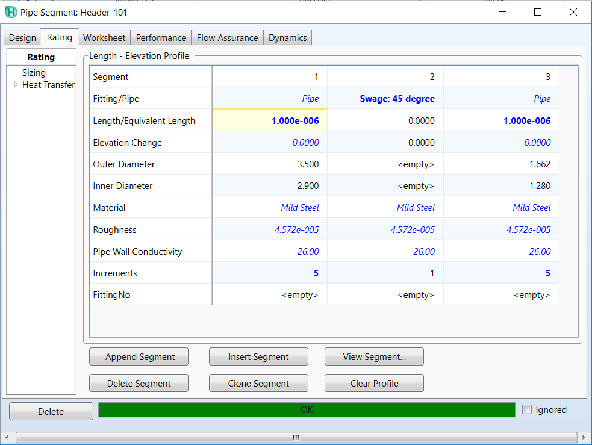Click Delete Segment button
Viewport: 592px width, 445px height.
[x=139, y=383]
